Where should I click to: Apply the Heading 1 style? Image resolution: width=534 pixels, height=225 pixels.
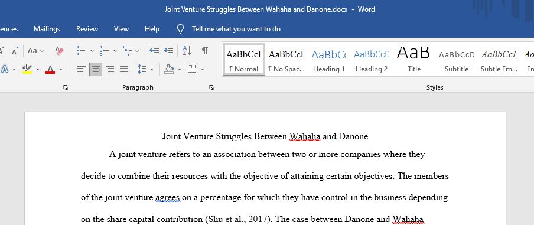coord(329,58)
